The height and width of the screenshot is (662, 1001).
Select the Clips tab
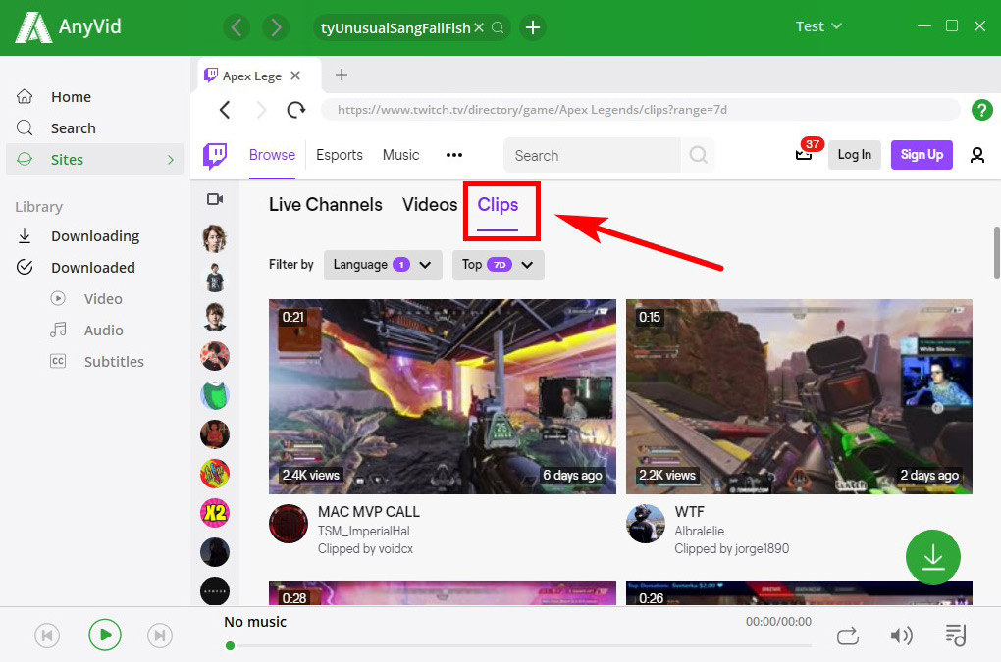(x=498, y=205)
